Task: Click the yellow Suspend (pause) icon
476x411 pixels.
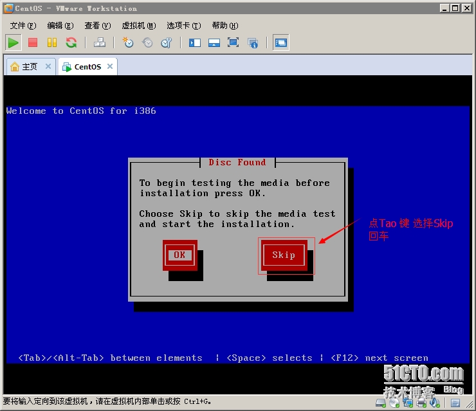Action: (52, 42)
